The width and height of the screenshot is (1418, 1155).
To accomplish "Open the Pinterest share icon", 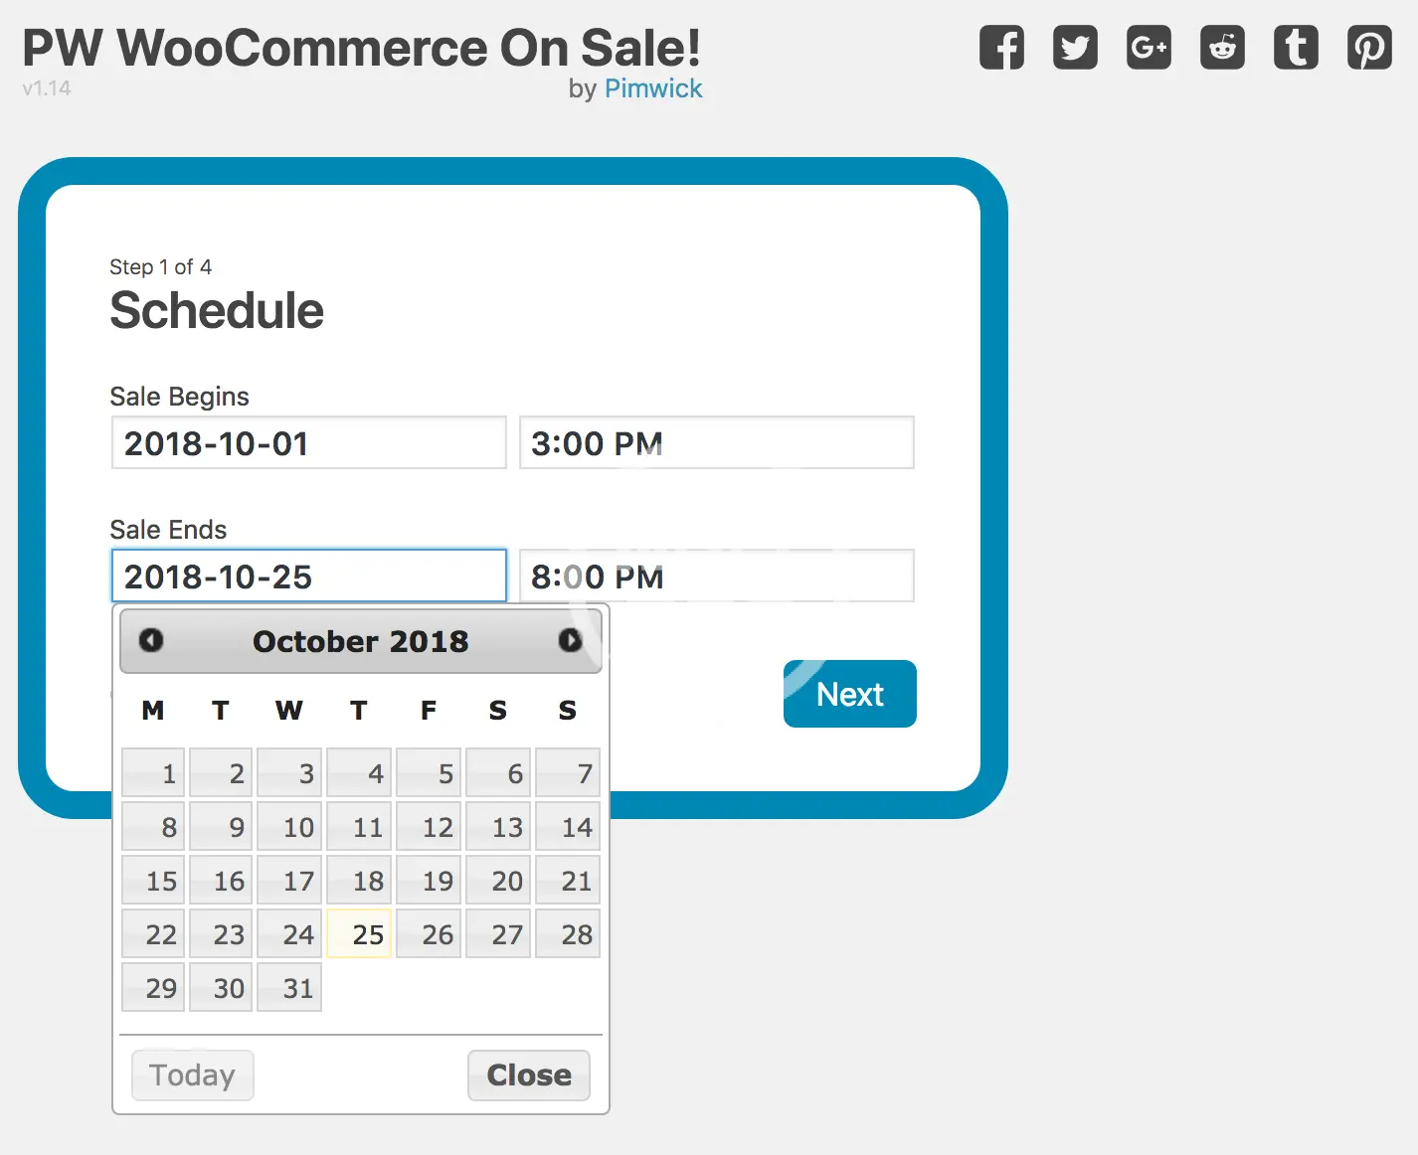I will point(1369,48).
